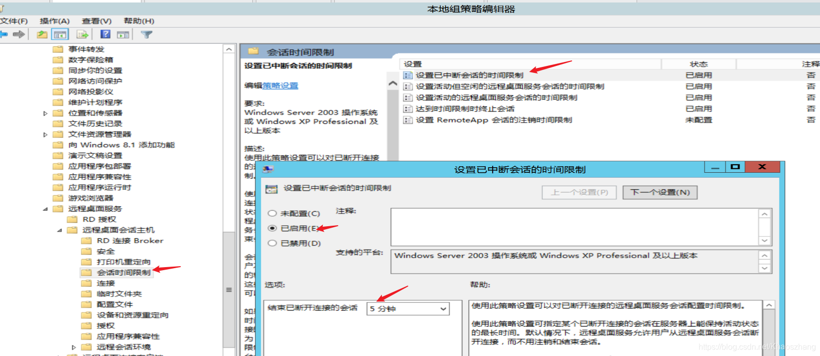The image size is (820, 356).
Task: Click the 注释 box scroll-down arrow
Action: 765,241
